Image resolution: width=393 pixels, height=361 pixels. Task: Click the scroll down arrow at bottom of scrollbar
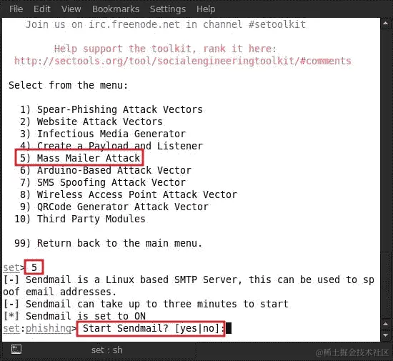(385, 335)
